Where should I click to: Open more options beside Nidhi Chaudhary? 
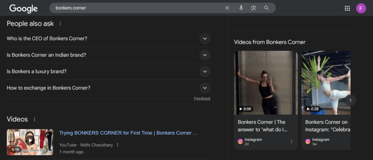click(117, 145)
